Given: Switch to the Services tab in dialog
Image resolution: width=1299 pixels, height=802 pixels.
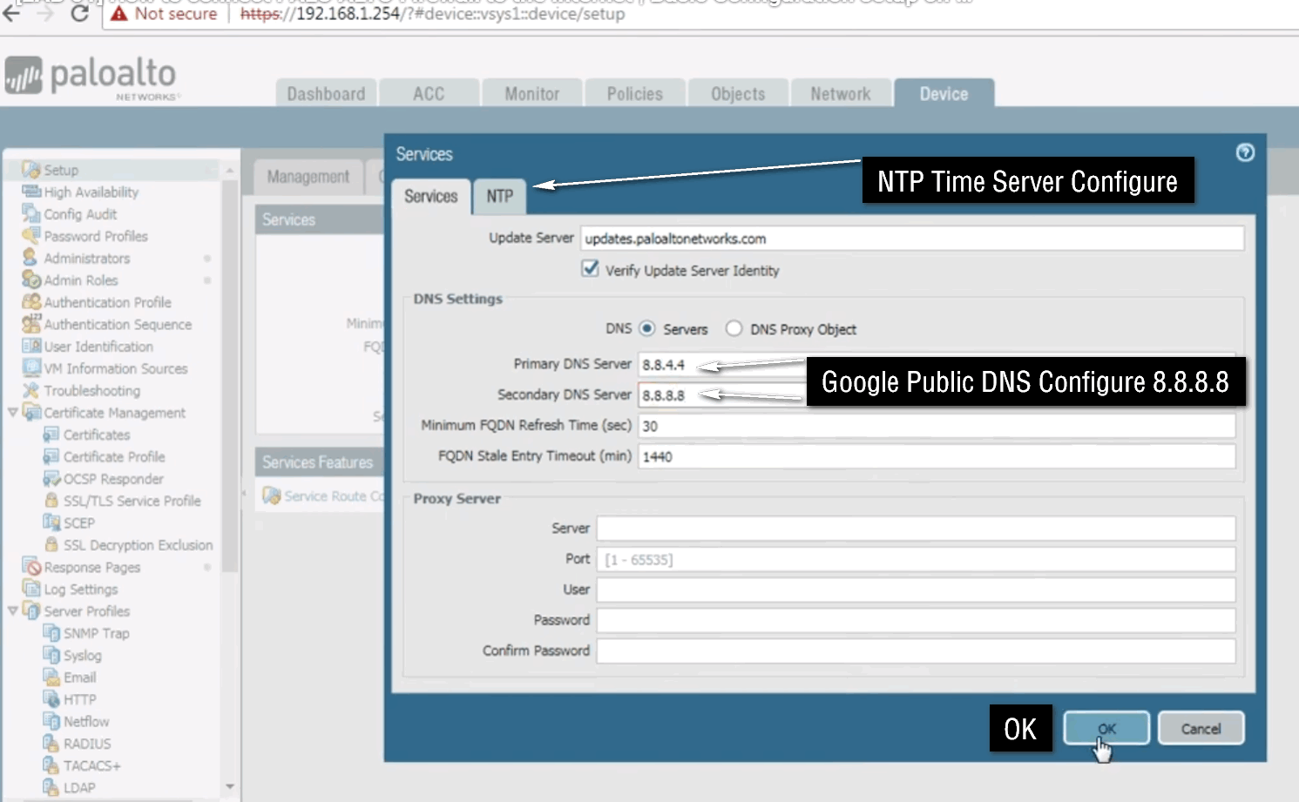Looking at the screenshot, I should [x=431, y=197].
